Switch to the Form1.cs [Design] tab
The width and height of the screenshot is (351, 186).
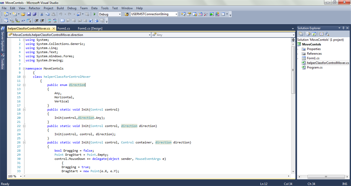coord(90,28)
